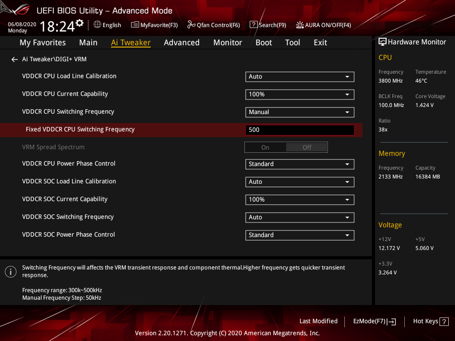Screen dimensions: 455x341
Task: Click the +3.3V reading 3.264 V
Action: (x=387, y=273)
